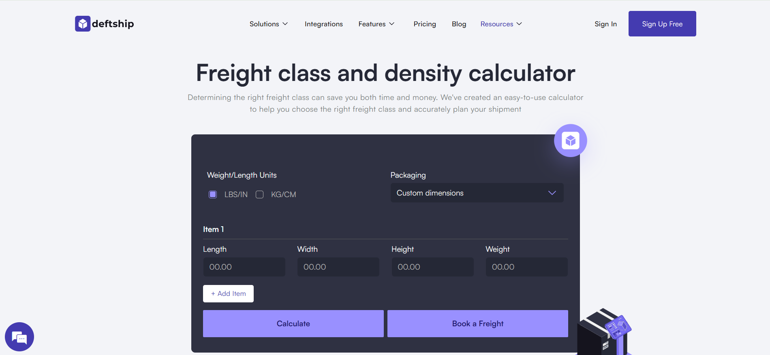Go to the Blog section
770x355 pixels.
459,24
